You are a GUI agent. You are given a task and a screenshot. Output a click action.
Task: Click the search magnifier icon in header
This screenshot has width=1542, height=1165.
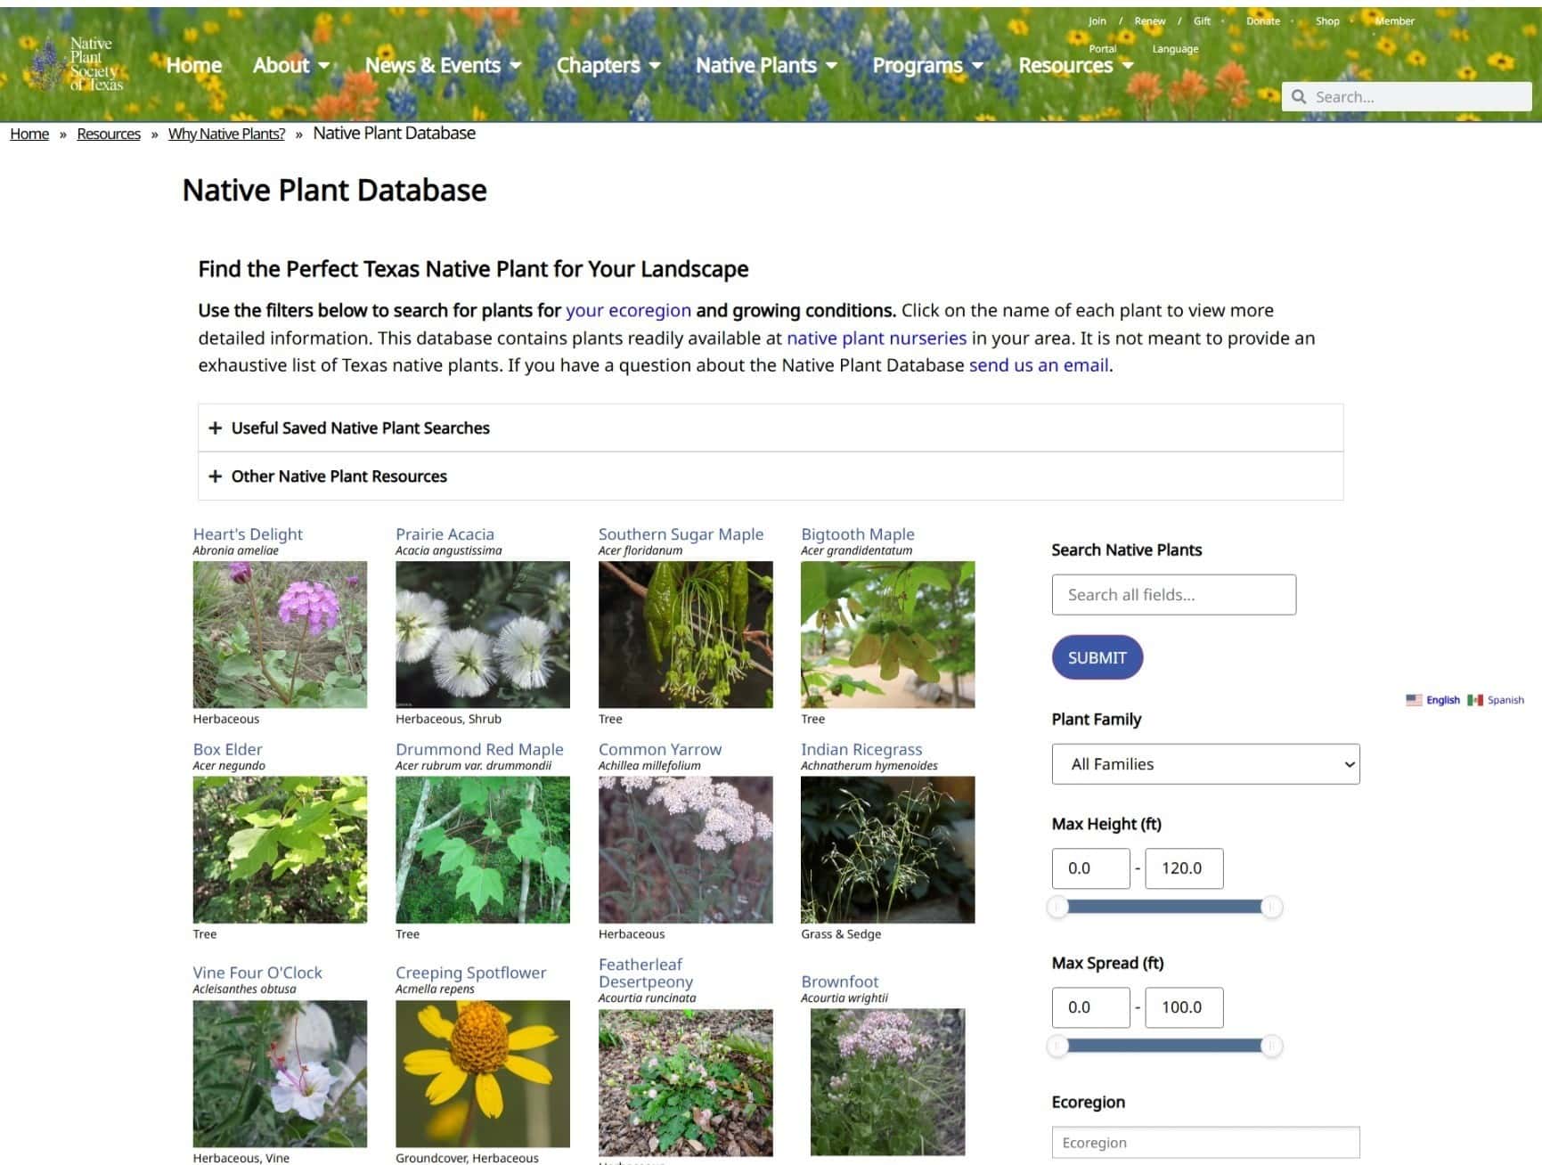(1299, 97)
